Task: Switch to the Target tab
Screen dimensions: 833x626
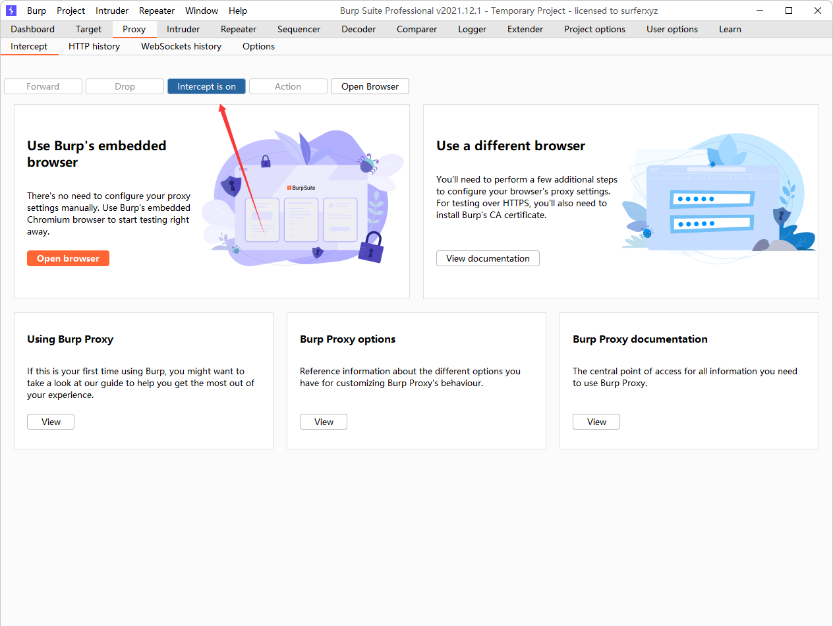Action: click(x=89, y=29)
